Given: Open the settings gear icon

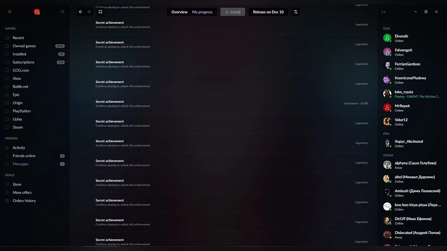Looking at the screenshot, I should [10, 12].
